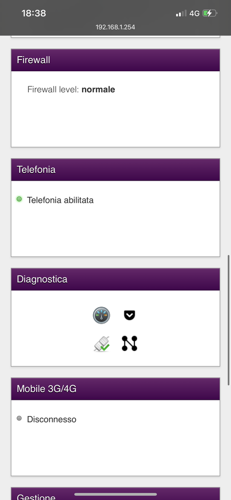Screen dimensions: 231x500
Task: Open the cable connection check icon
Action: coord(102,344)
